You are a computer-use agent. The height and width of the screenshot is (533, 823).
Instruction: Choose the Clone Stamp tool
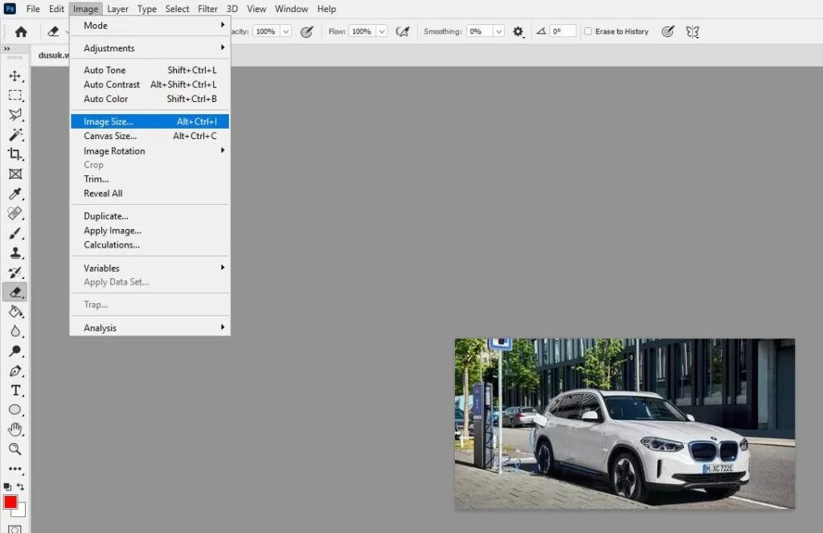pos(15,253)
